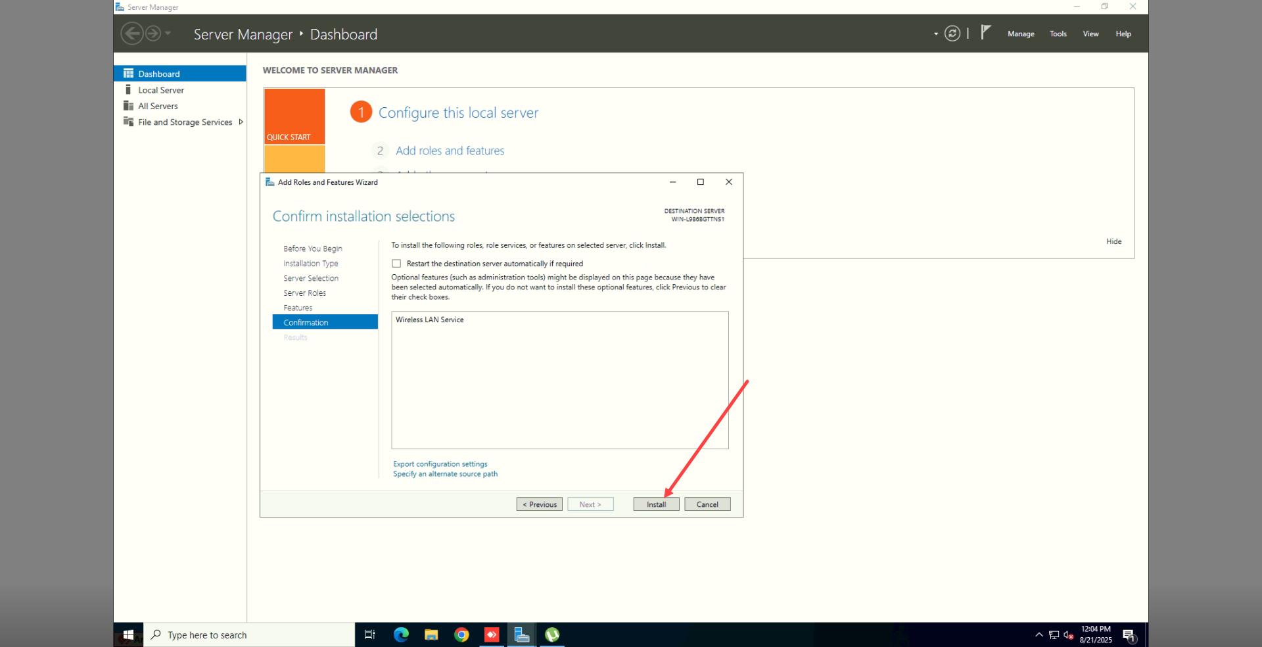Viewport: 1262px width, 647px height.
Task: Click the Task View taskbar icon
Action: pos(369,635)
